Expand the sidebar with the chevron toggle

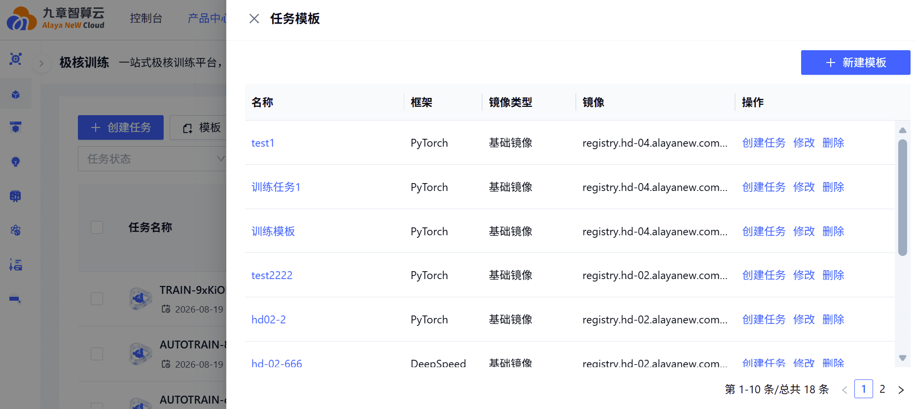[41, 63]
